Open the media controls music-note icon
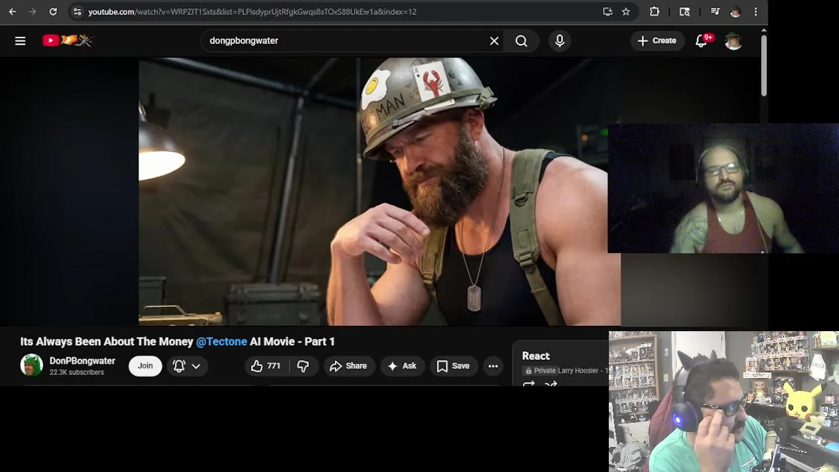839x472 pixels. click(715, 12)
